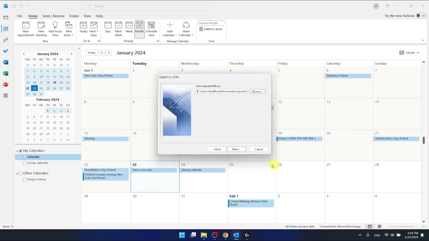
Task: Open the Month view dropdown at top right
Action: pos(410,53)
